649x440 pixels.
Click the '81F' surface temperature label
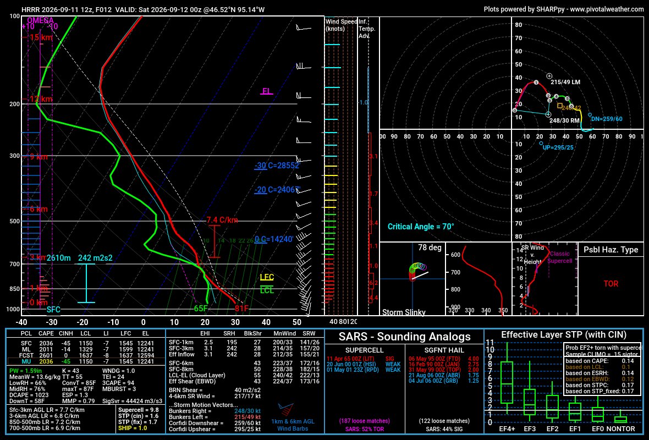(241, 309)
